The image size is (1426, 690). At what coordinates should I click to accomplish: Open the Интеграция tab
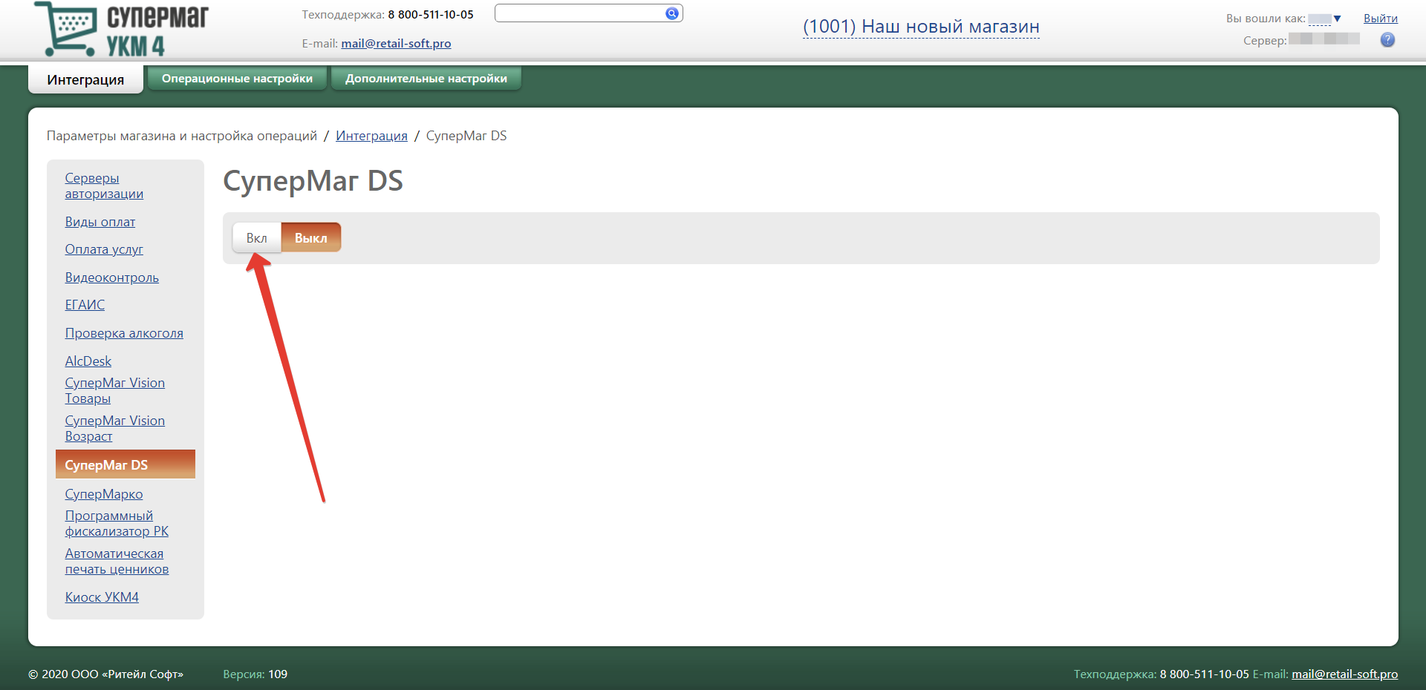click(x=85, y=79)
